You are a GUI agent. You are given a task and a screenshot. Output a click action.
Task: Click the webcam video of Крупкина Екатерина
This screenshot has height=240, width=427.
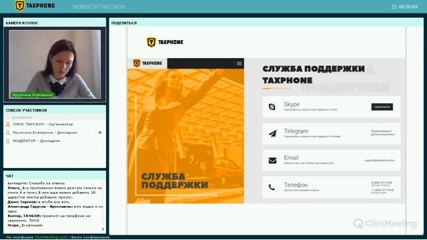coord(55,64)
